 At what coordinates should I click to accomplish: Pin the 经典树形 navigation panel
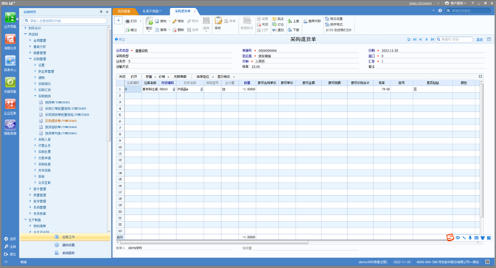(101, 12)
